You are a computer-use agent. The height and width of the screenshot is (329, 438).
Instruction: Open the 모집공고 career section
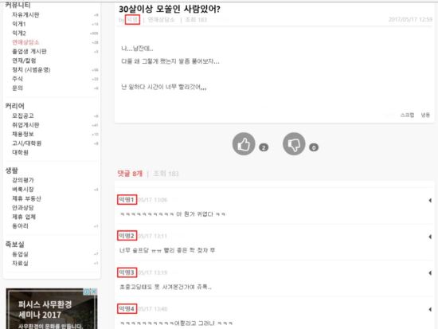(23, 116)
